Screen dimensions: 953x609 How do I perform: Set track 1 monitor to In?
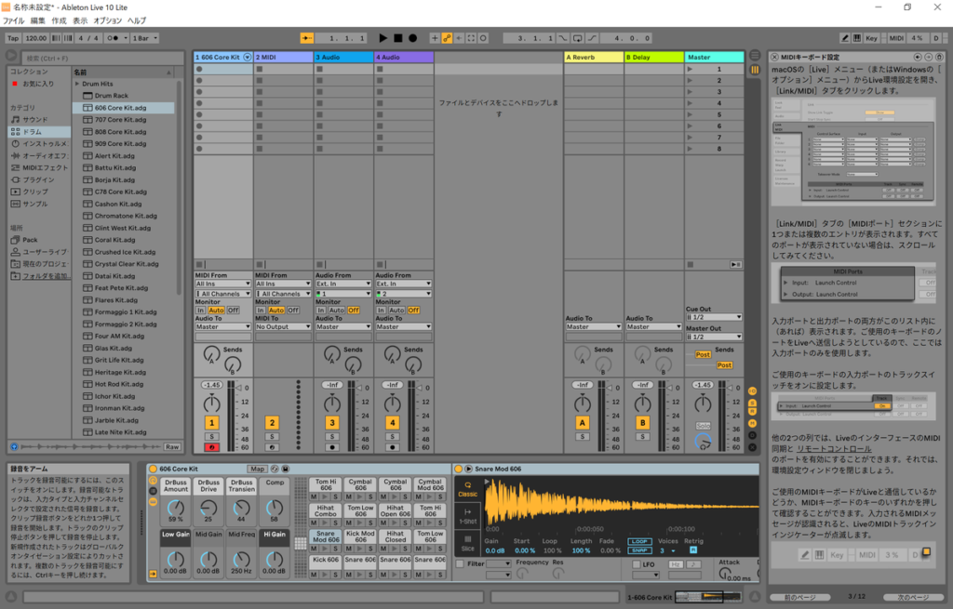pyautogui.click(x=200, y=311)
